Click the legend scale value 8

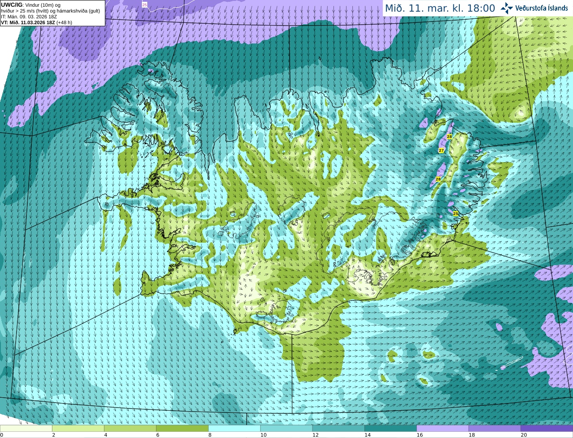(x=210, y=435)
